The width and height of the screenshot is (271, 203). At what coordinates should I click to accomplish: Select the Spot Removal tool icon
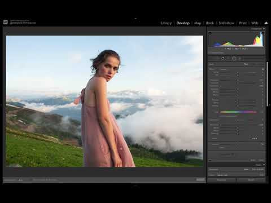tap(223, 59)
